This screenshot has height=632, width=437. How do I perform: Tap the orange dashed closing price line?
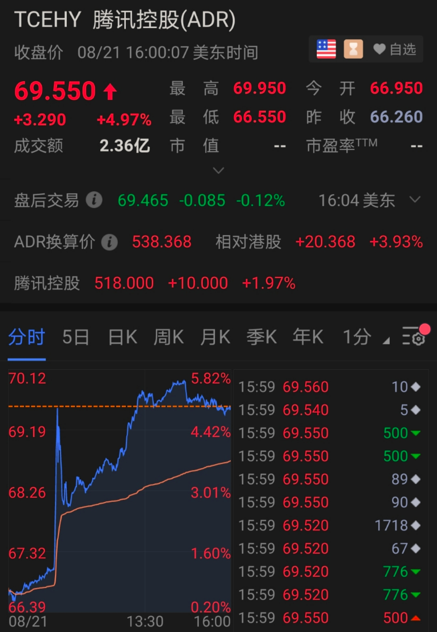[120, 406]
